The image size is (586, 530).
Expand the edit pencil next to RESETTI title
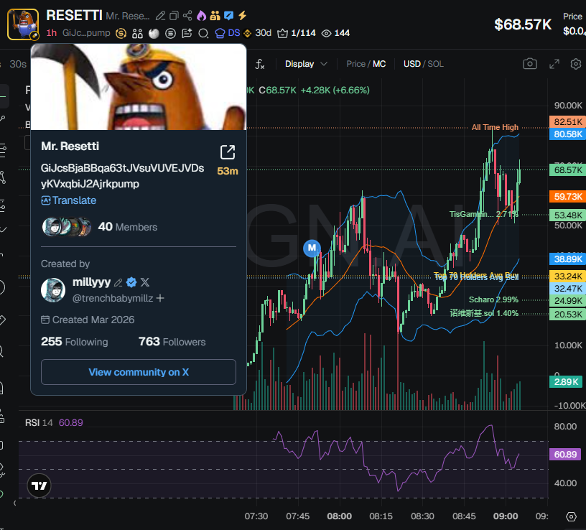[x=161, y=14]
